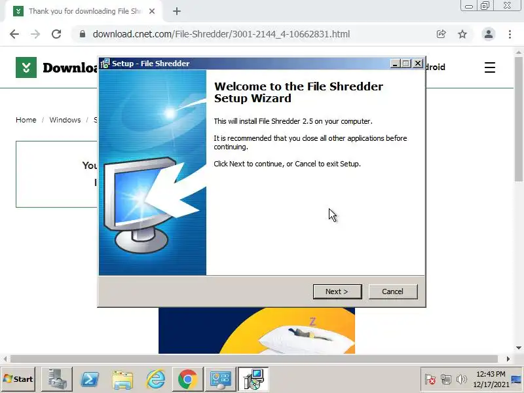Click the Download wordmark text in page header
Image resolution: width=524 pixels, height=393 pixels.
[x=71, y=68]
